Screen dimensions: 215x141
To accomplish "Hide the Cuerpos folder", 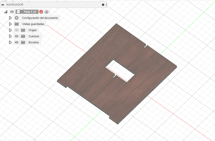I will tap(17, 36).
